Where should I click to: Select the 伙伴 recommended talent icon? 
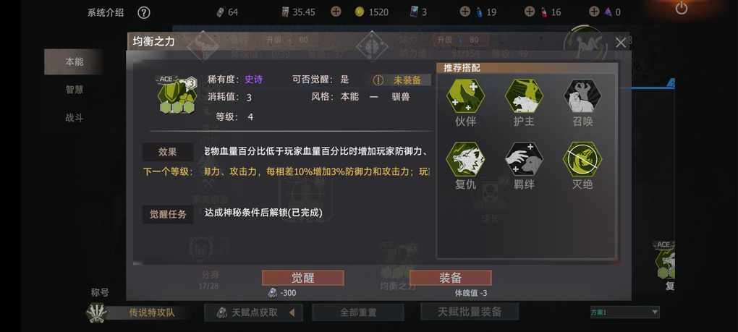[x=465, y=96]
